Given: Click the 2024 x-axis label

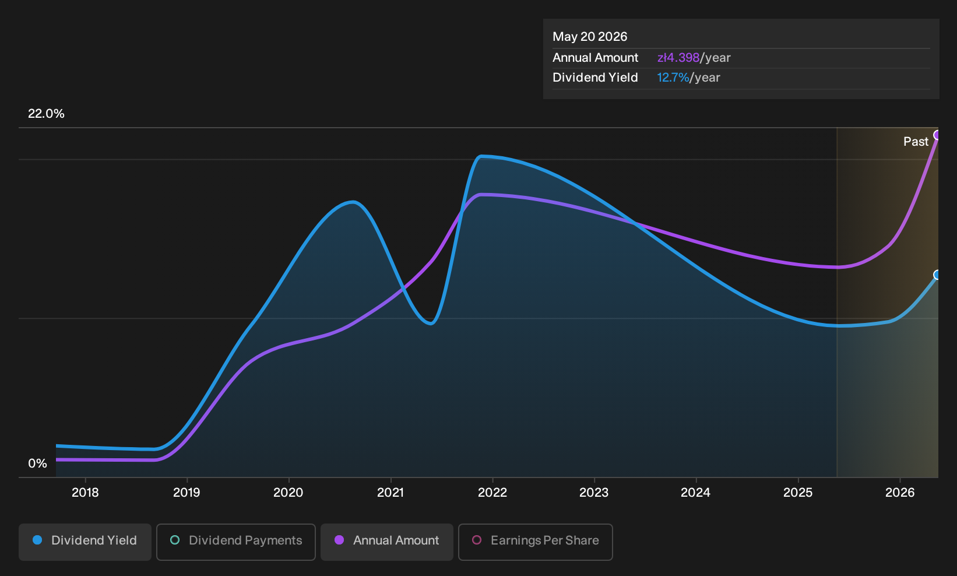Looking at the screenshot, I should coord(696,493).
